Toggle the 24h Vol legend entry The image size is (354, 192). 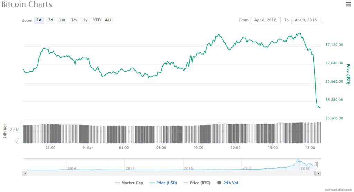[228, 183]
